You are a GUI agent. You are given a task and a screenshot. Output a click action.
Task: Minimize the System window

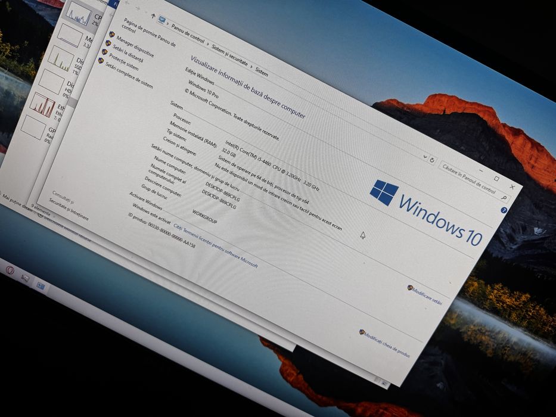tap(481, 171)
